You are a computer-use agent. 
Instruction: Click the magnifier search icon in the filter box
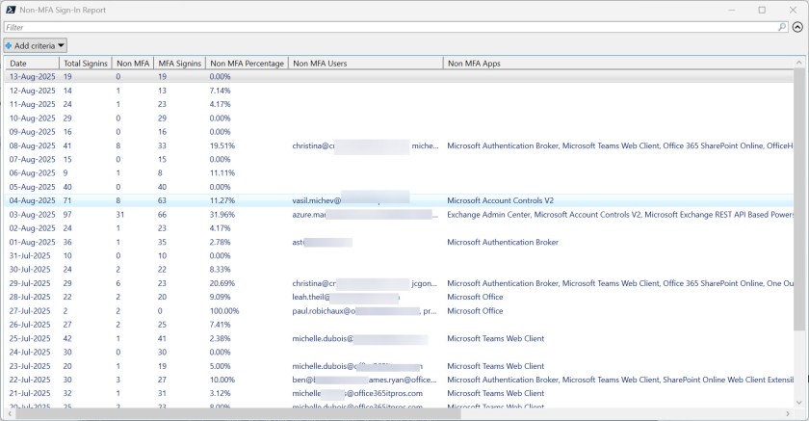782,27
